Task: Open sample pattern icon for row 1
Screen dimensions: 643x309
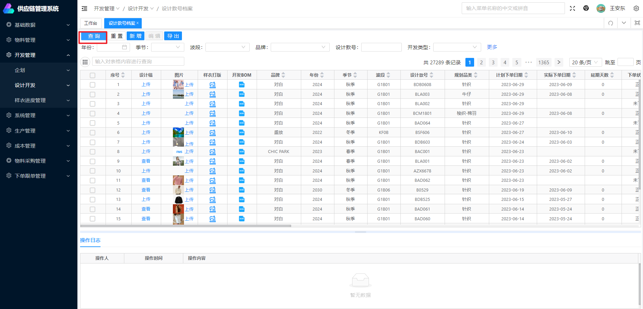Action: point(212,85)
